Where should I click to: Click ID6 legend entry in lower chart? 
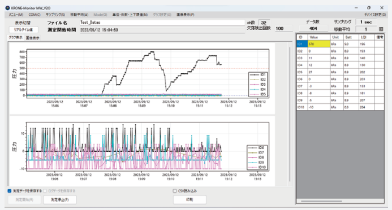tap(257, 148)
